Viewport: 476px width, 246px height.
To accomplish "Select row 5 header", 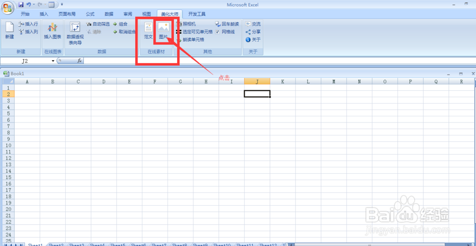I will pos(9,113).
